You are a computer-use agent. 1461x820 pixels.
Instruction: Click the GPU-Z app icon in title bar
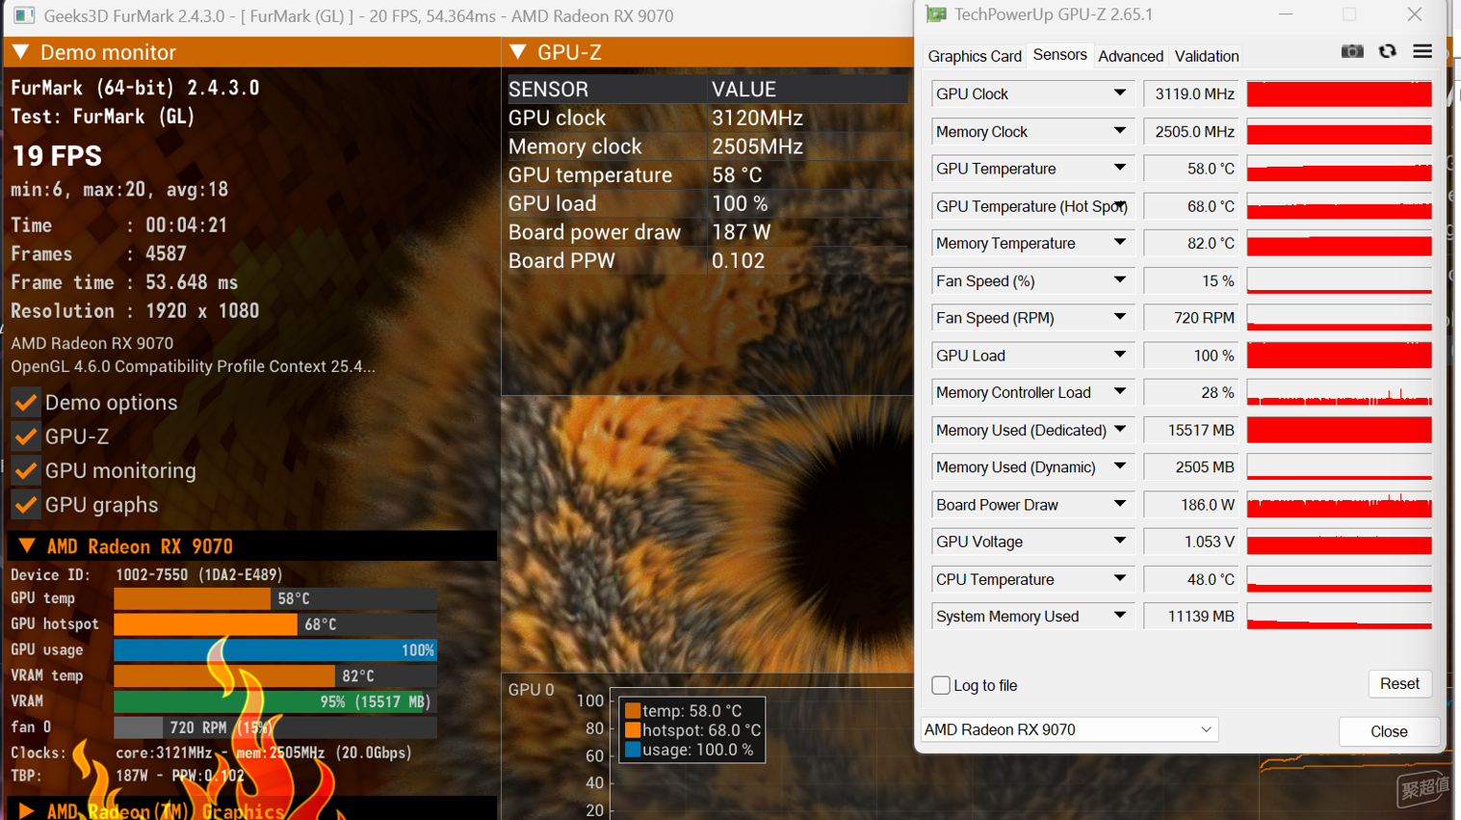(935, 14)
